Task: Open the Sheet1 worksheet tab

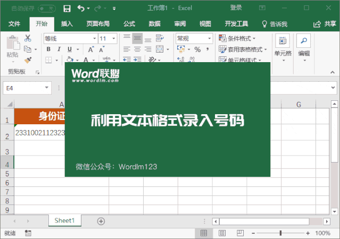Action: [64, 220]
